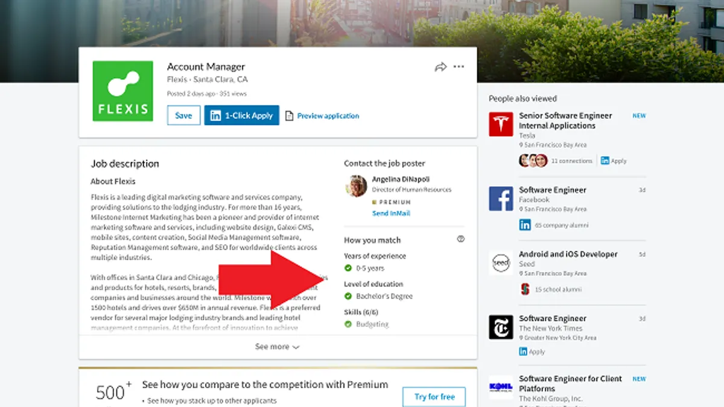Open the Facebook Software Engineer job listing
Image resolution: width=724 pixels, height=407 pixels.
pyautogui.click(x=553, y=190)
